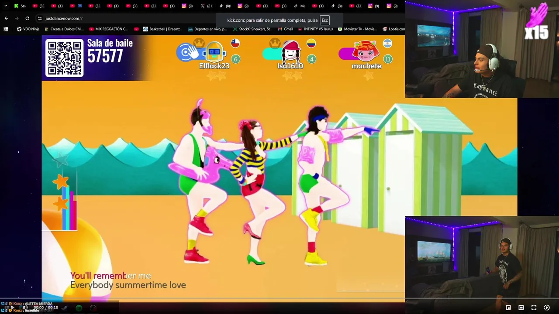The height and width of the screenshot is (314, 559).
Task: Click the red gauge taskbar icon
Action: [93, 308]
